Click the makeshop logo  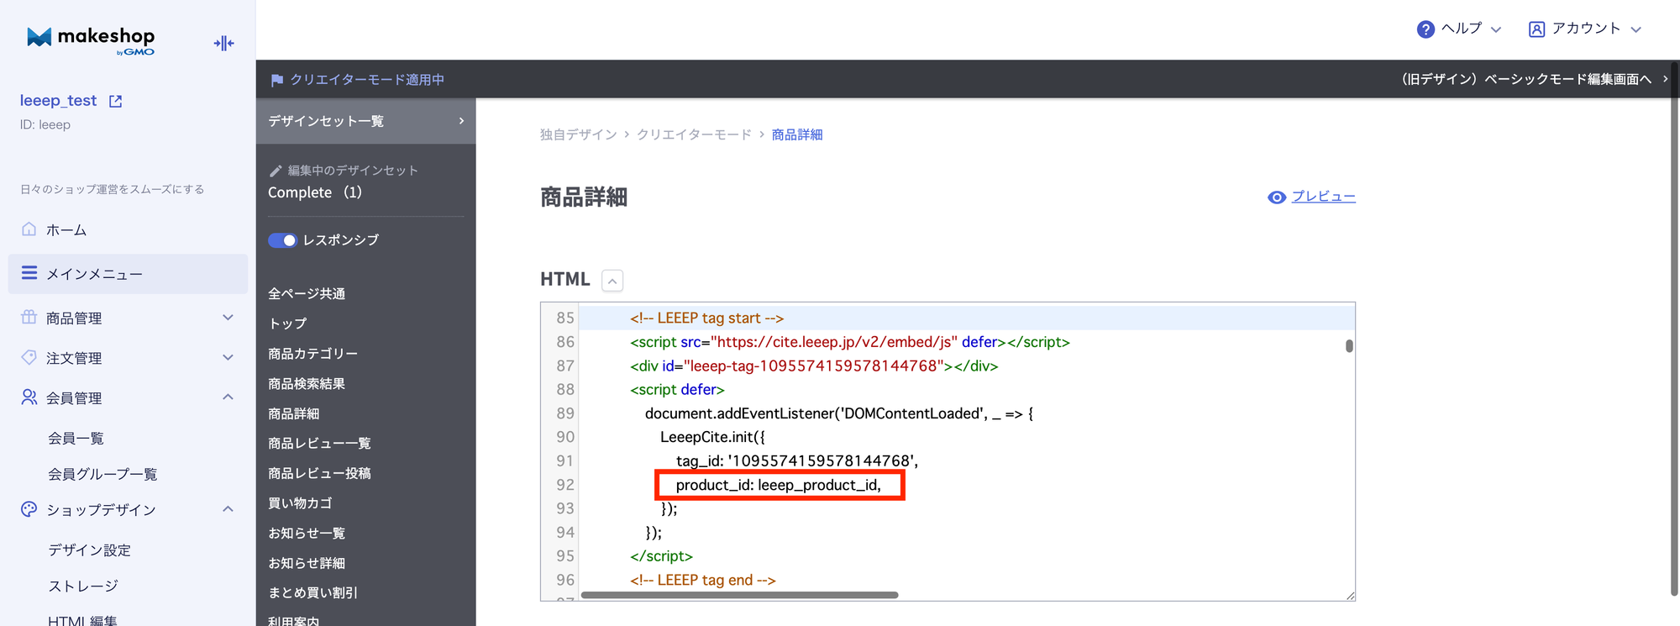[x=91, y=40]
